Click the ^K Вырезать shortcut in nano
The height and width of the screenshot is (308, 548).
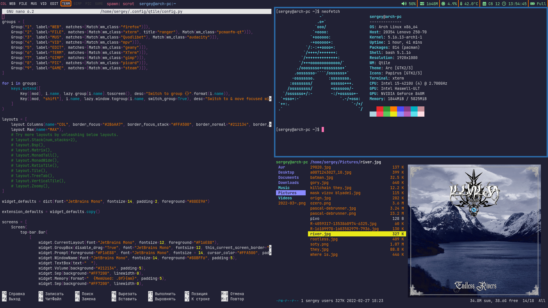coord(124,294)
